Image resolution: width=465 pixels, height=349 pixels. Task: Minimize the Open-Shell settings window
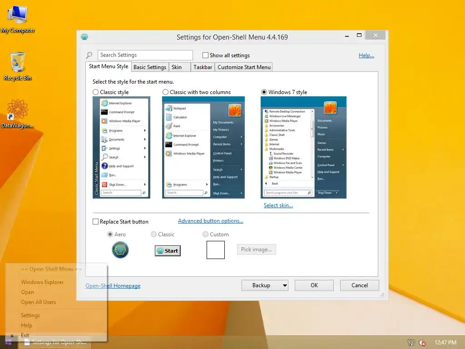346,35
